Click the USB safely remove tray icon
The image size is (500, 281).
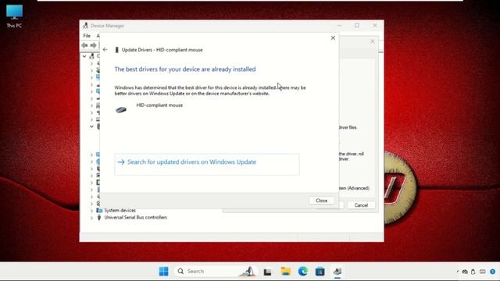point(473,272)
